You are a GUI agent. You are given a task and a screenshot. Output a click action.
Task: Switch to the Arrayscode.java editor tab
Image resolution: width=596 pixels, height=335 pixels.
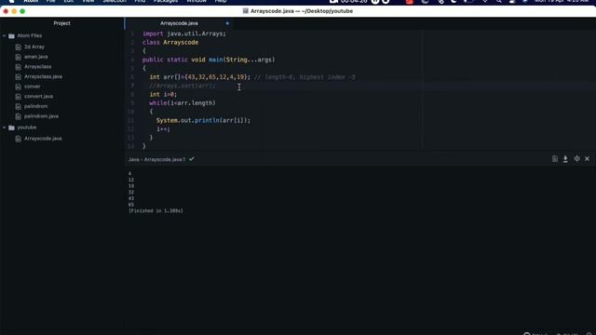click(x=179, y=23)
